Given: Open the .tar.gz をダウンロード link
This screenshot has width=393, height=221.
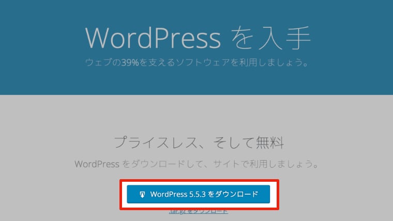Looking at the screenshot, I should (199, 212).
